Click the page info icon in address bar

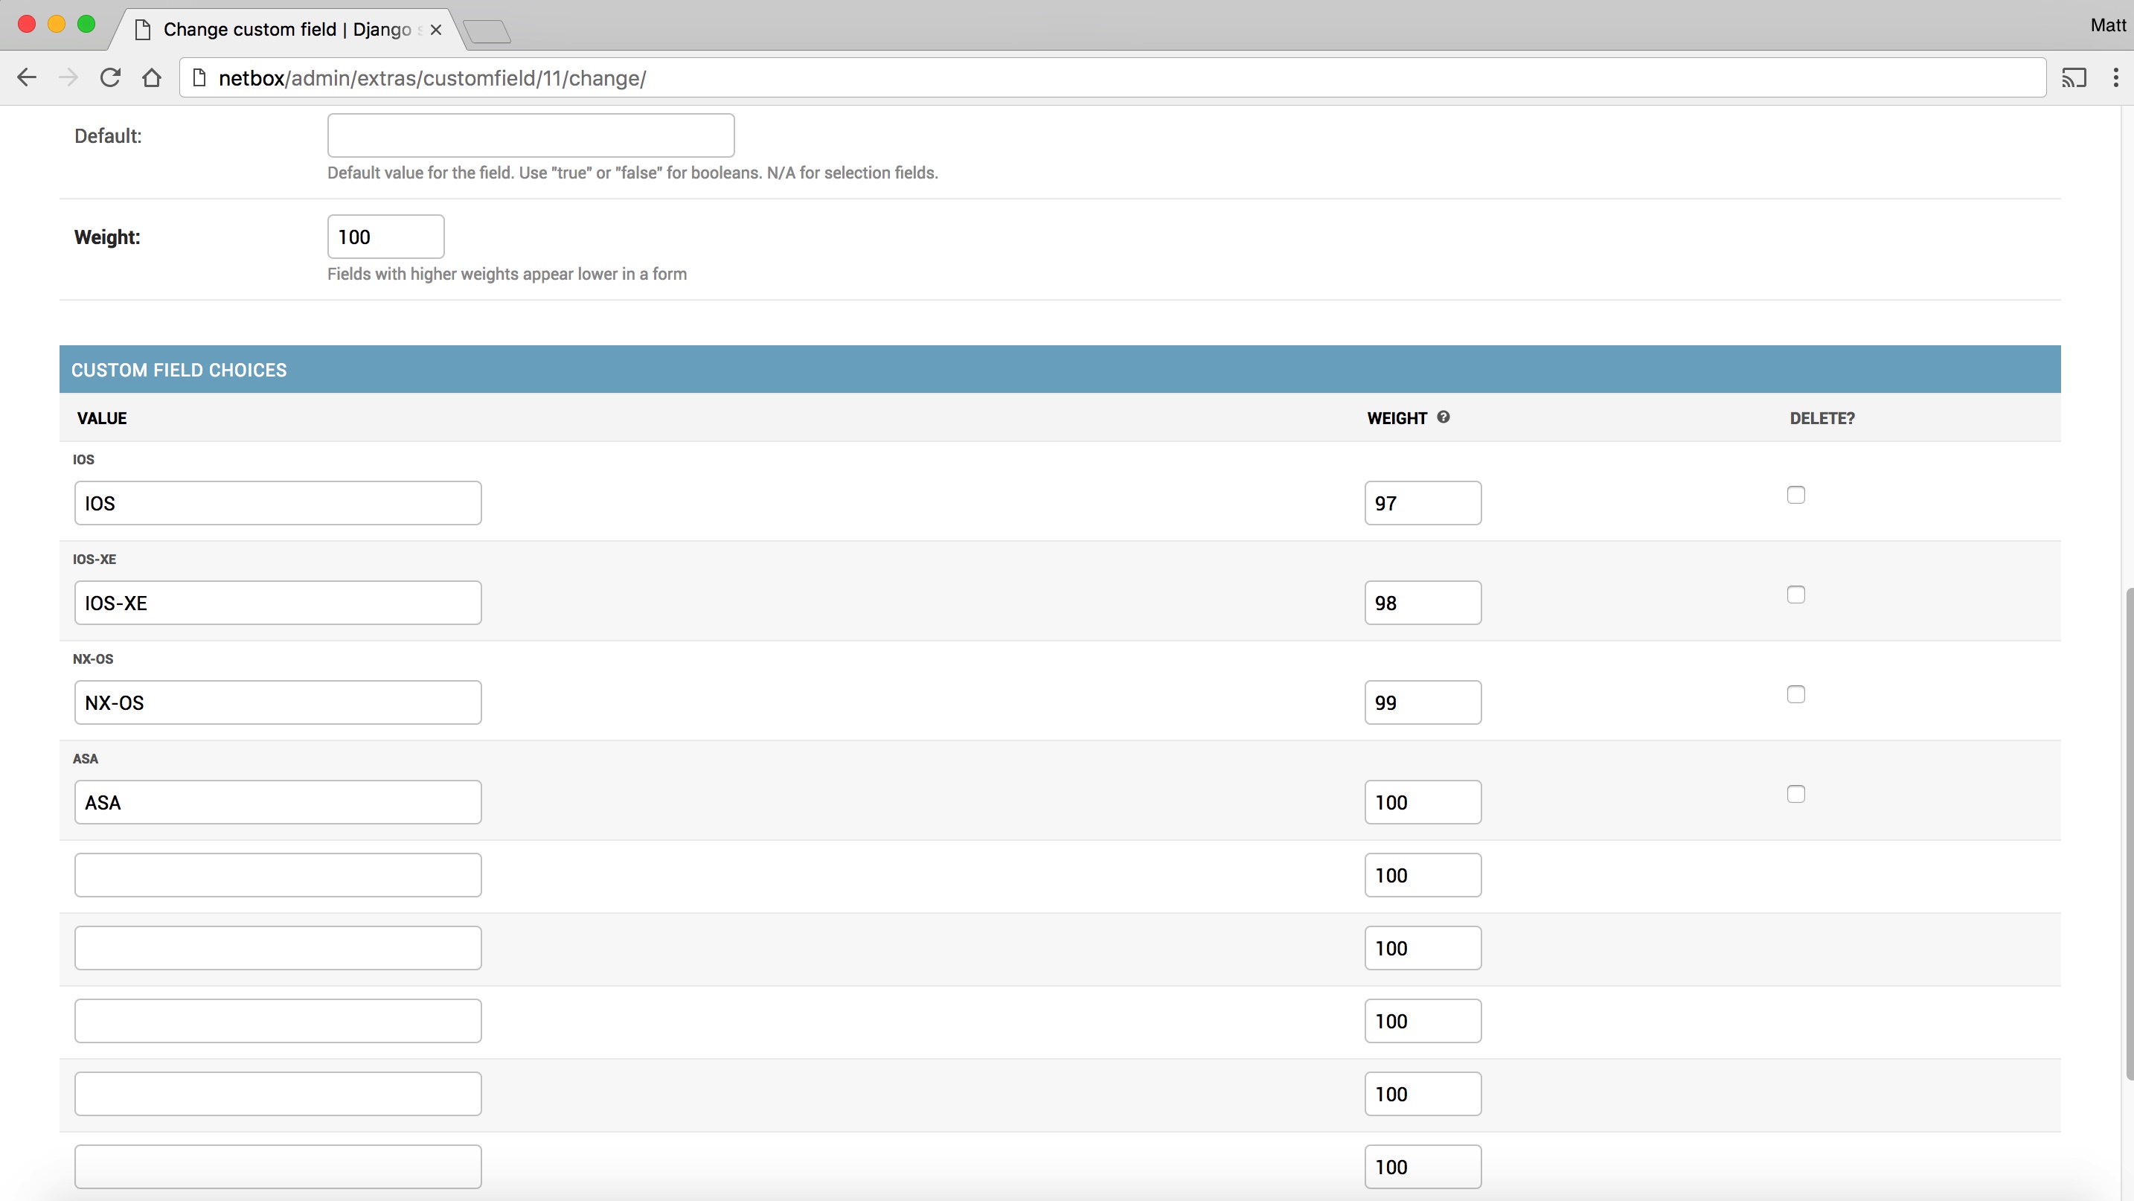[x=199, y=78]
